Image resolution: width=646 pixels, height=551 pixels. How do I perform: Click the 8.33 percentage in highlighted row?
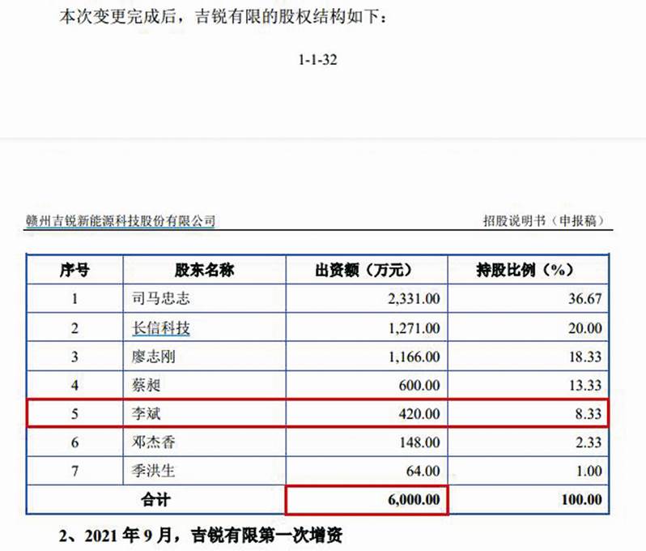[x=589, y=414]
